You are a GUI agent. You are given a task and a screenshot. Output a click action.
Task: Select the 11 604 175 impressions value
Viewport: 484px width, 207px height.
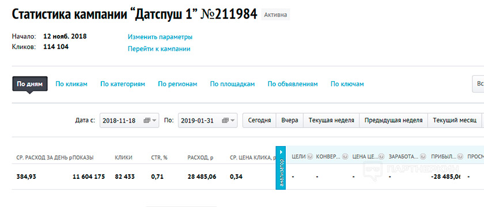click(89, 177)
